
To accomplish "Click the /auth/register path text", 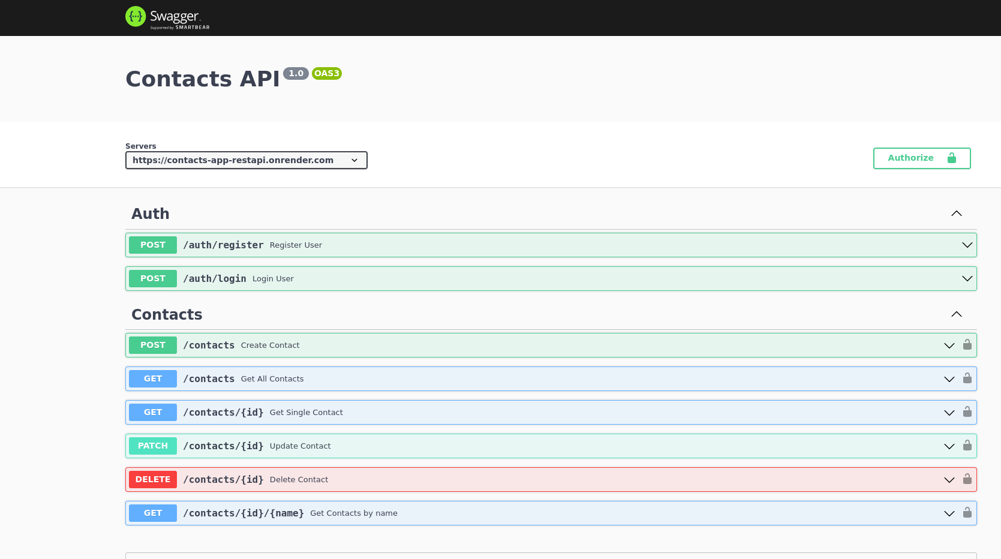I will 223,245.
